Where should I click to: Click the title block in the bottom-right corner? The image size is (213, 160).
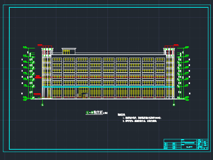[x=186, y=144]
